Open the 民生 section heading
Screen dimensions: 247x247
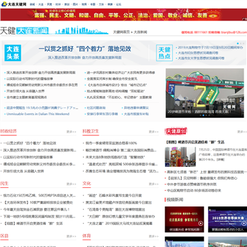coord(4,183)
